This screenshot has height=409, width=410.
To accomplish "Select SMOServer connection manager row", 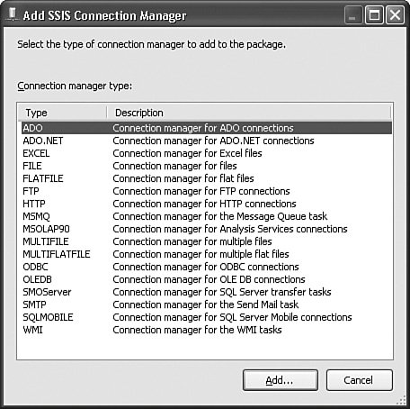I will 207,292.
